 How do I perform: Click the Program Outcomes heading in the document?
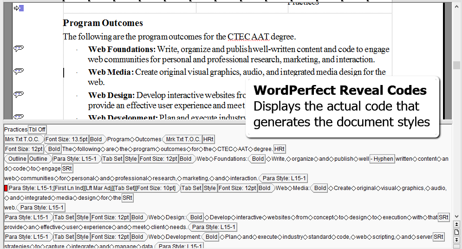(x=103, y=23)
